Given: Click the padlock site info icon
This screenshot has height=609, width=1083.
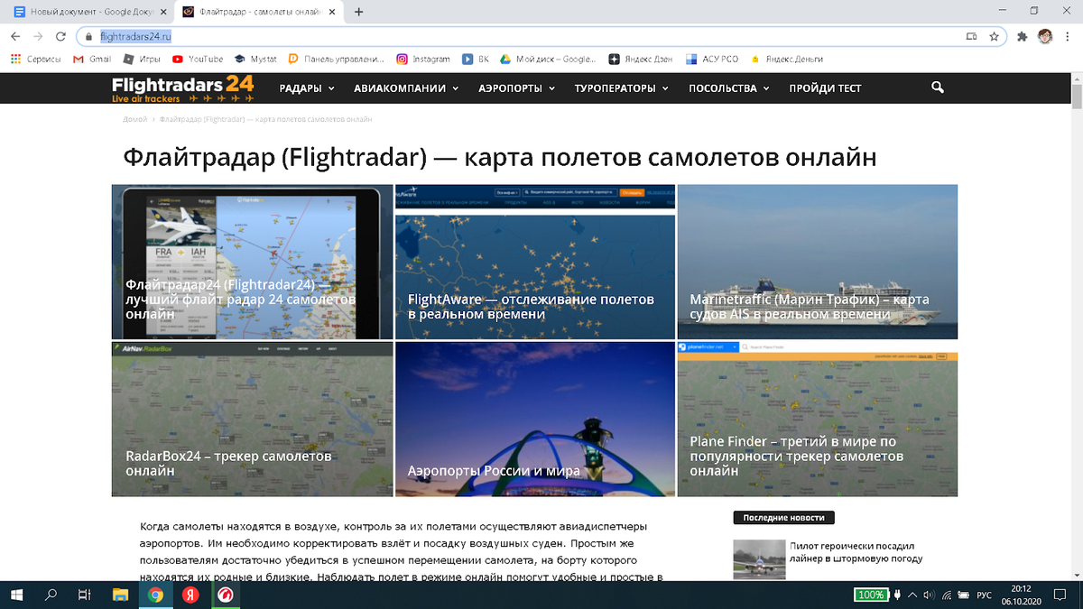Looking at the screenshot, I should coord(89,37).
